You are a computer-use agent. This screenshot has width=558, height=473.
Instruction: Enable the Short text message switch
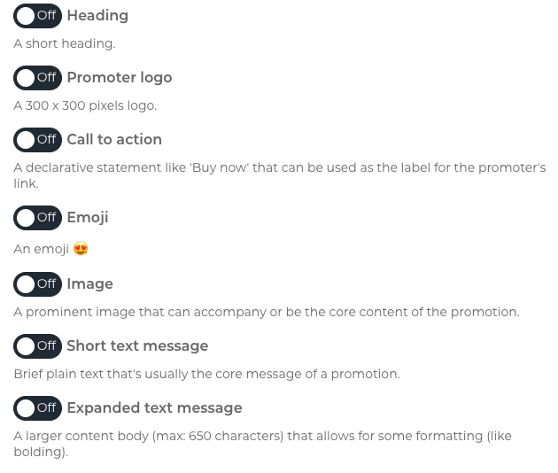(37, 346)
